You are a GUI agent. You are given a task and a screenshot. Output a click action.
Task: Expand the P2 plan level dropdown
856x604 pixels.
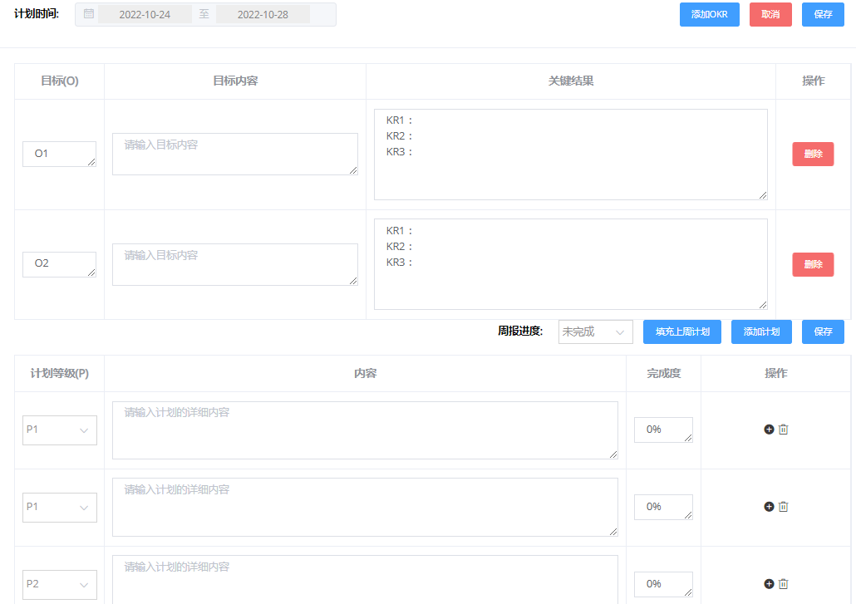60,584
